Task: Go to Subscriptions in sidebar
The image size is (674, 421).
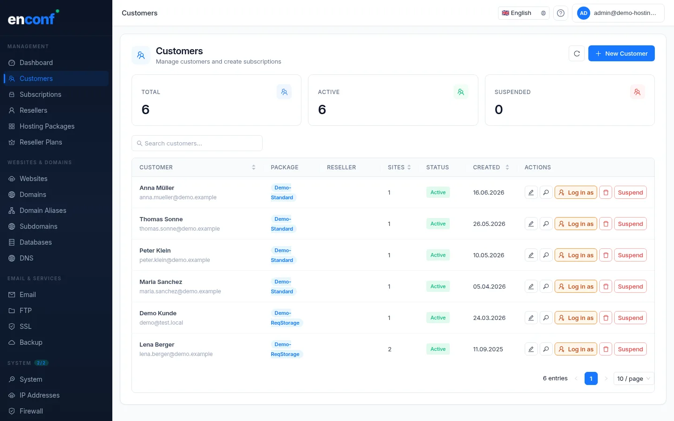Action: (56, 94)
